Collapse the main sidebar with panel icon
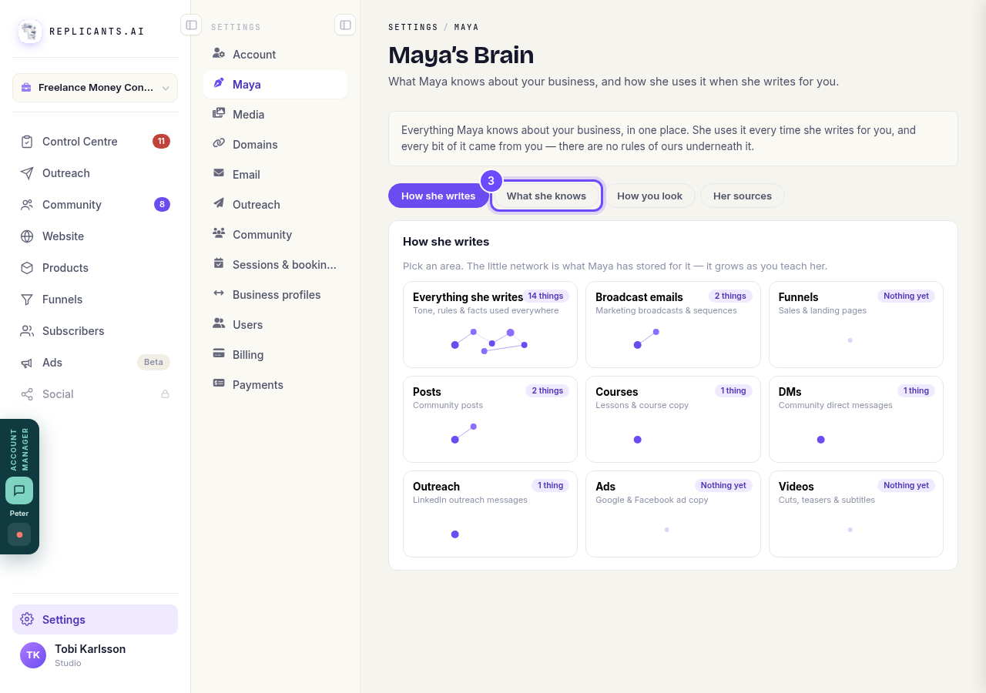This screenshot has height=693, width=986. pyautogui.click(x=191, y=25)
